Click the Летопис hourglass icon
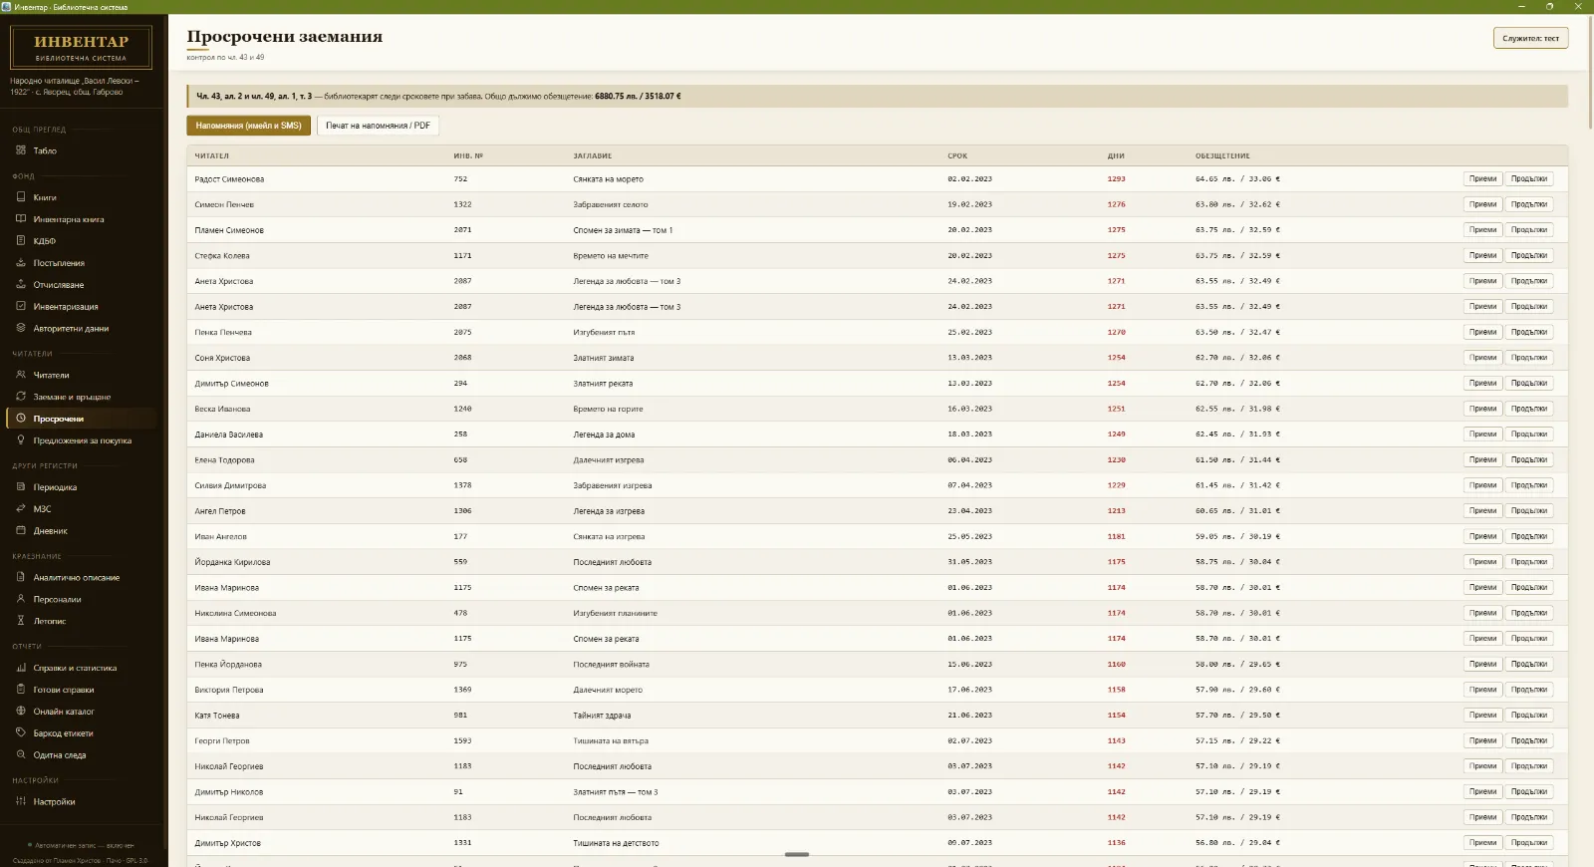 tap(21, 621)
